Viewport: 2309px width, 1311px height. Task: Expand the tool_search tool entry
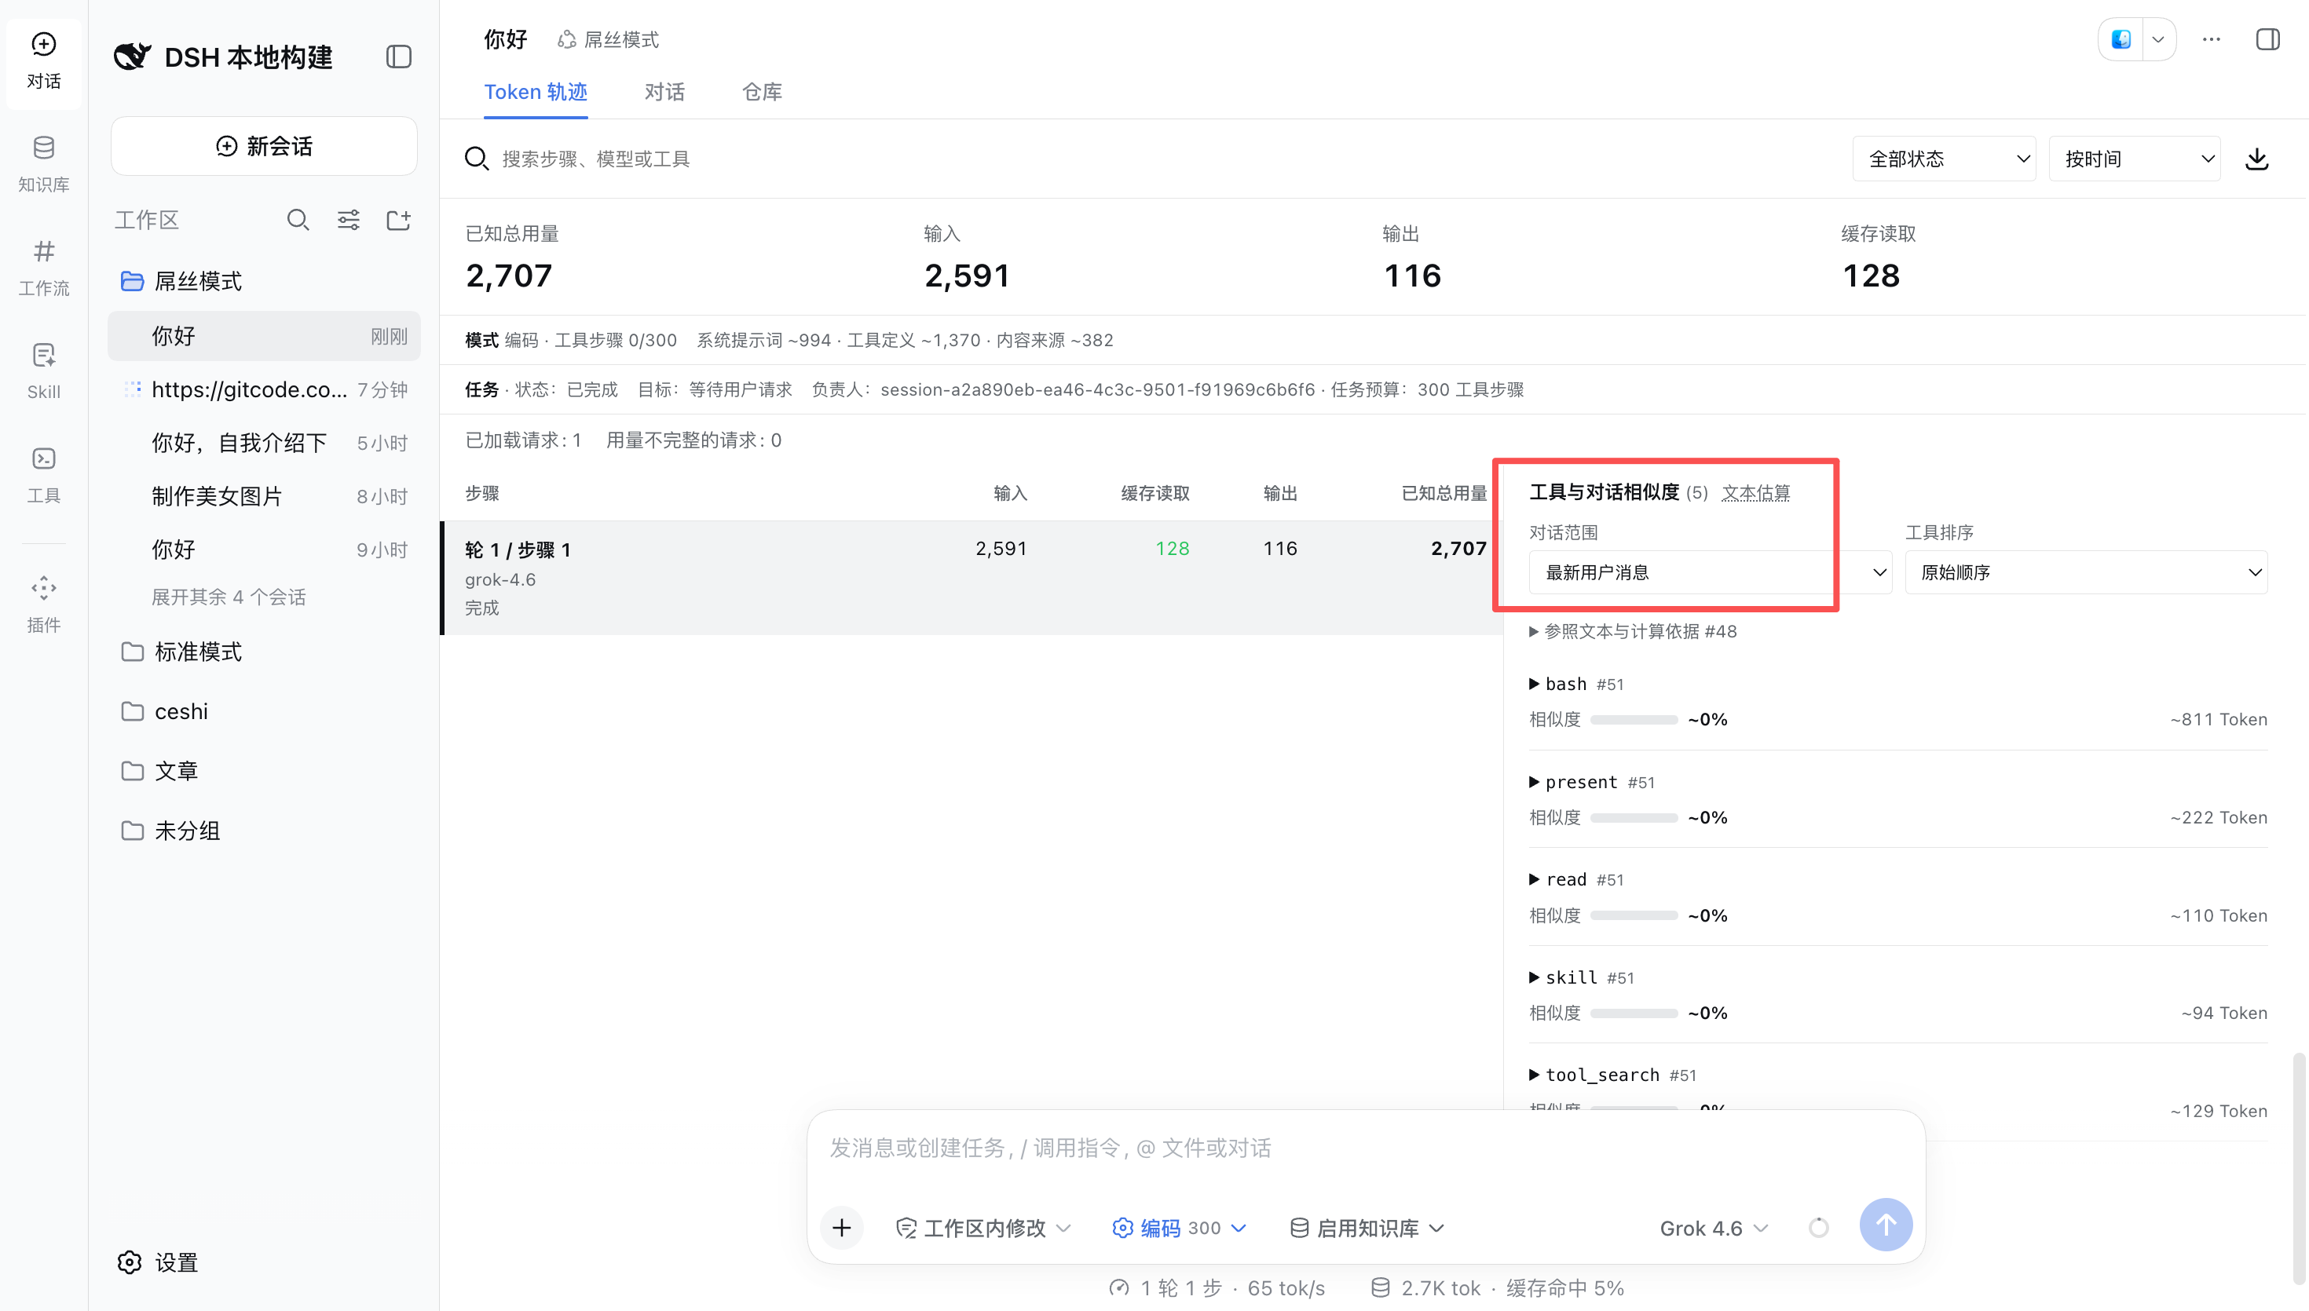(x=1613, y=1075)
